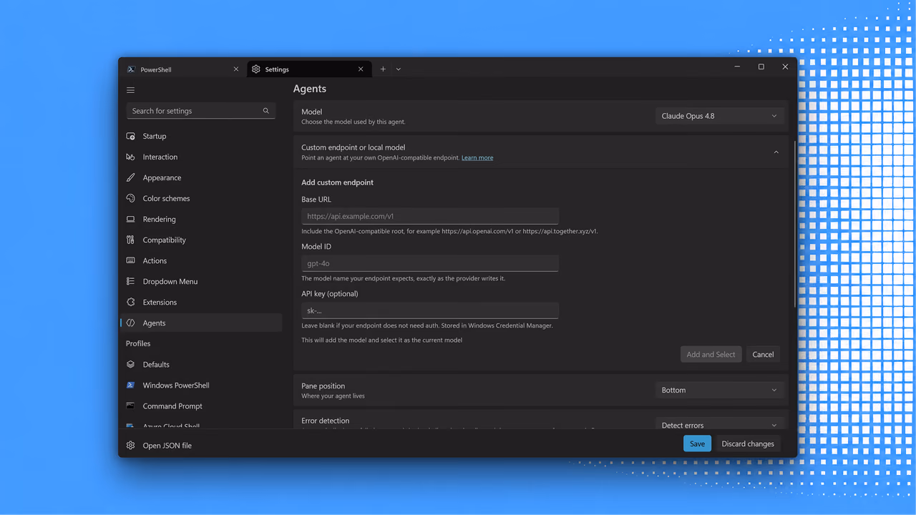Open Interaction settings via its icon

click(130, 157)
